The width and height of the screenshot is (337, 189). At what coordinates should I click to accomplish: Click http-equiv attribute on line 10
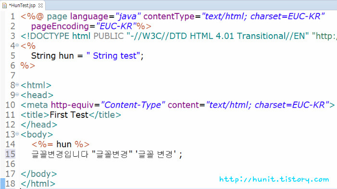pos(72,105)
